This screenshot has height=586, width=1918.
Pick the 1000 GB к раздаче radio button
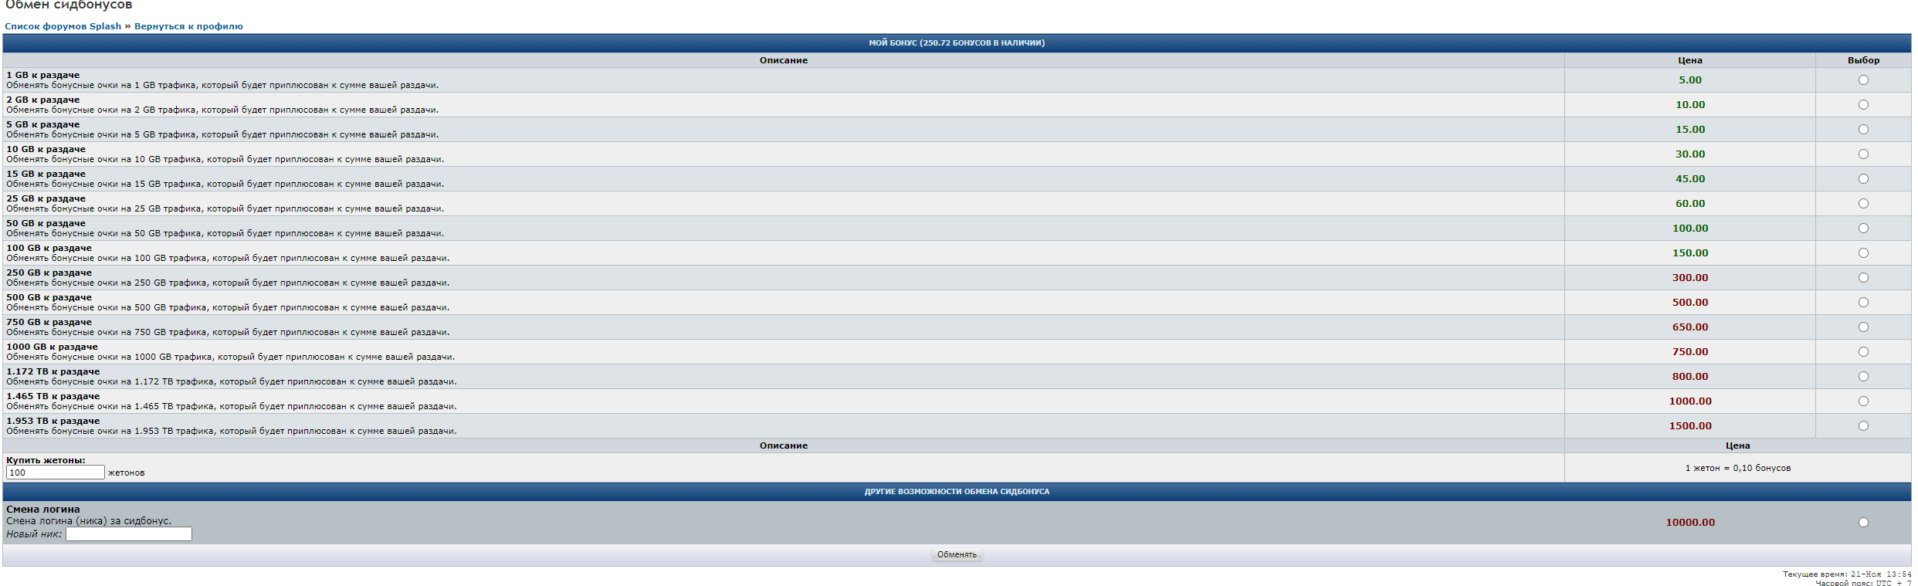[x=1862, y=352]
